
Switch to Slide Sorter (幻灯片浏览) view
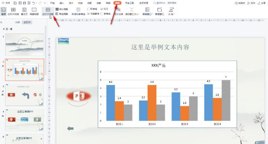(13, 11)
